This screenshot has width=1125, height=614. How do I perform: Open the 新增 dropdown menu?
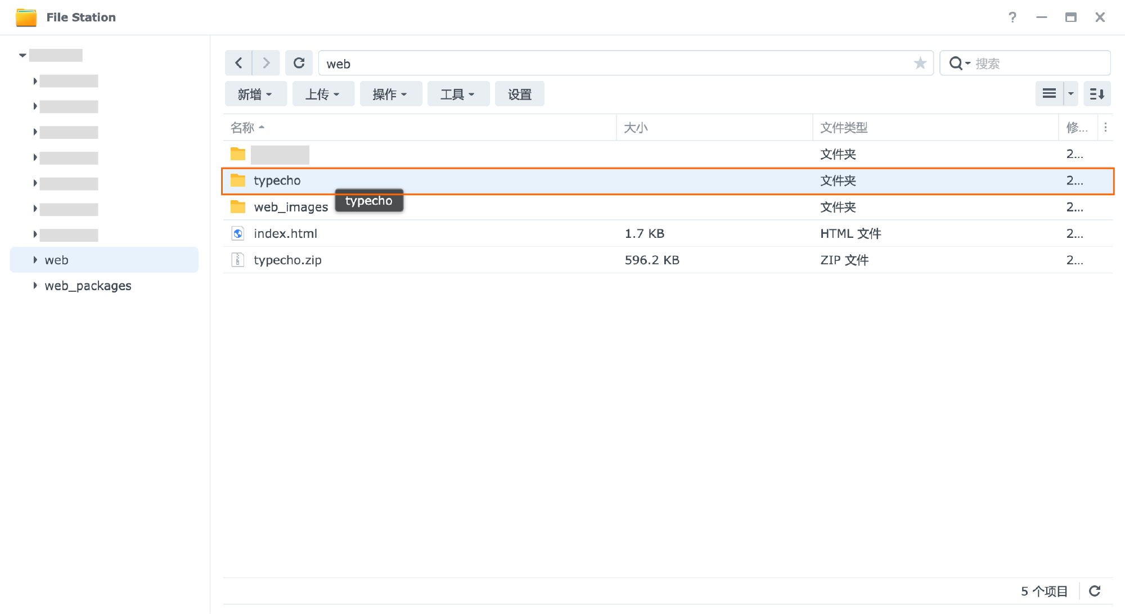[x=255, y=94]
